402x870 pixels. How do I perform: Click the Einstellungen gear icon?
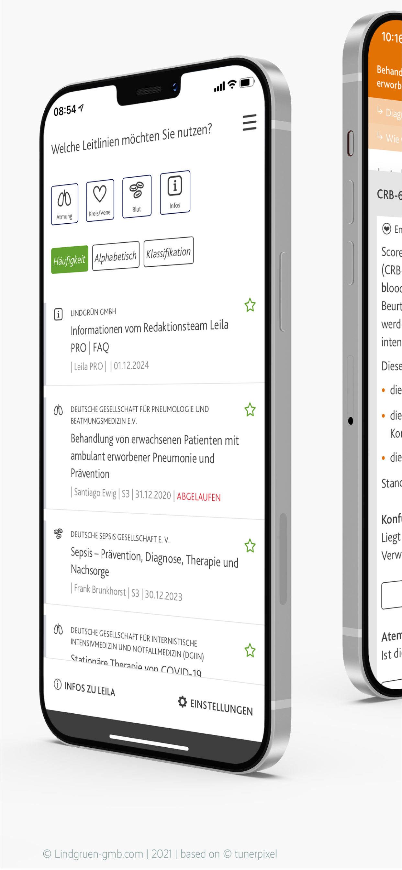pyautogui.click(x=183, y=702)
